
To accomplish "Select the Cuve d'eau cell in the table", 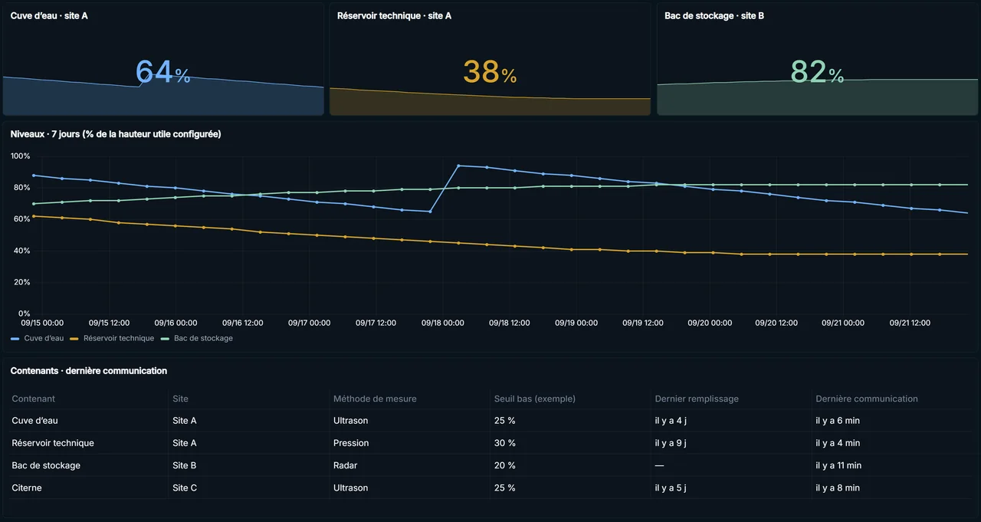I will [x=35, y=421].
